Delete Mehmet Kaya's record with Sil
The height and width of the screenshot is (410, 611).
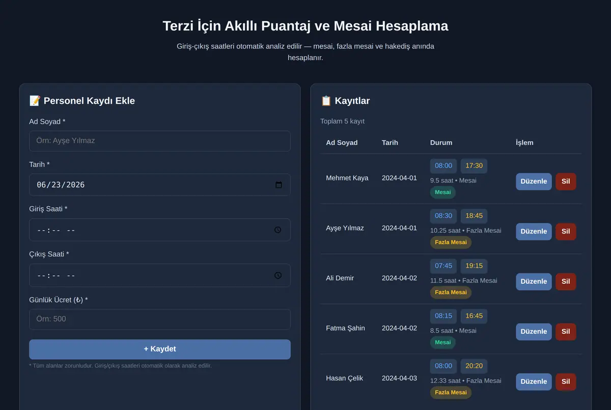[x=566, y=182]
